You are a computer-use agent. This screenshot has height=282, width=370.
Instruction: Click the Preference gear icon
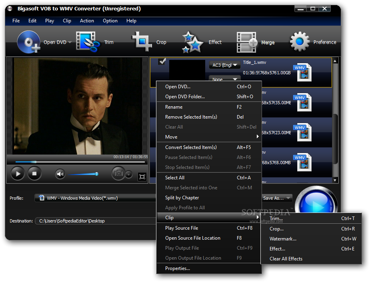coord(300,42)
